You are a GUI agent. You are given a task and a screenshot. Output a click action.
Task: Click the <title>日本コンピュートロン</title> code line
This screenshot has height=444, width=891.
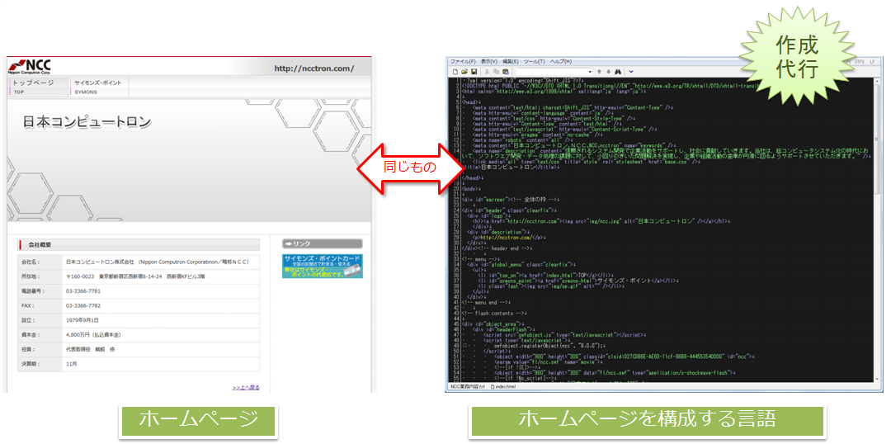coord(511,168)
